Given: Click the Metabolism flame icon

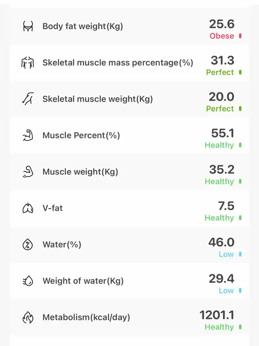Looking at the screenshot, I should coord(28,317).
